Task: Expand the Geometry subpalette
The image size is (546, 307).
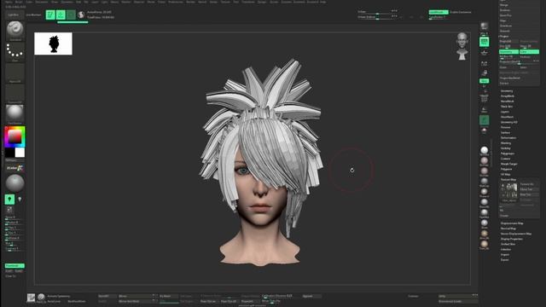Action: (x=507, y=91)
